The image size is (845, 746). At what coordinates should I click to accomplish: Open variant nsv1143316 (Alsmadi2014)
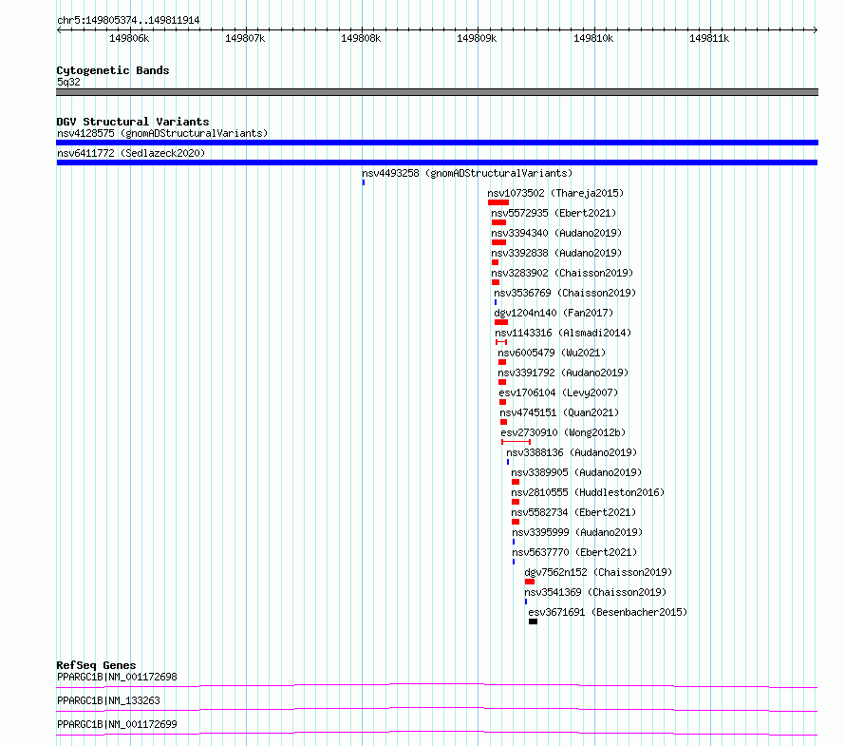point(563,333)
